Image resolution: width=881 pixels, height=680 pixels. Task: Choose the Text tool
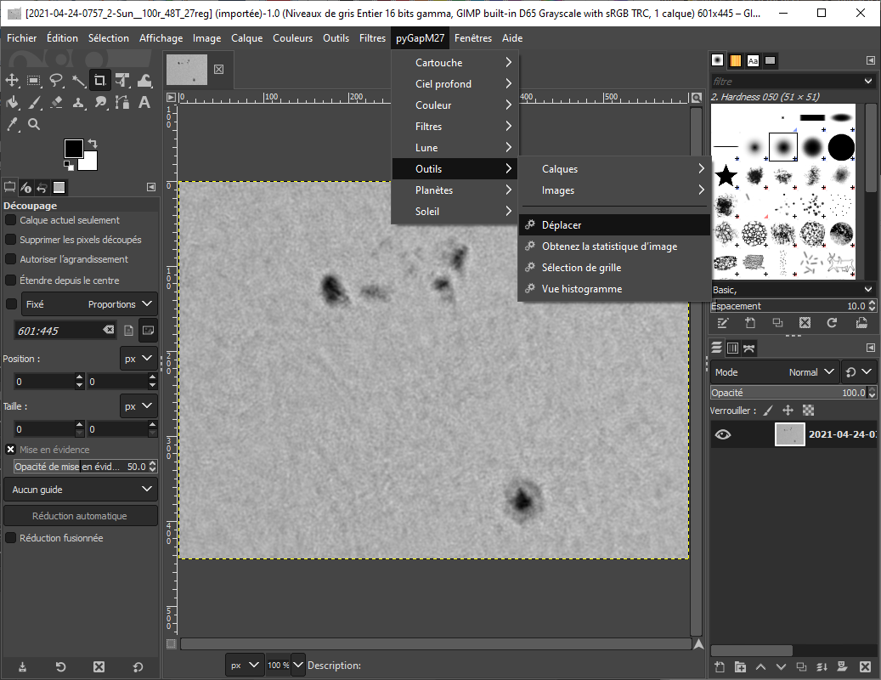[144, 103]
